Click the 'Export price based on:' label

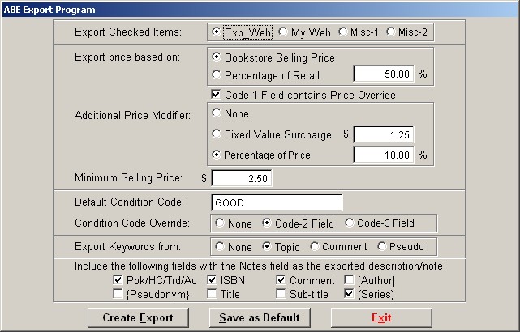(127, 57)
